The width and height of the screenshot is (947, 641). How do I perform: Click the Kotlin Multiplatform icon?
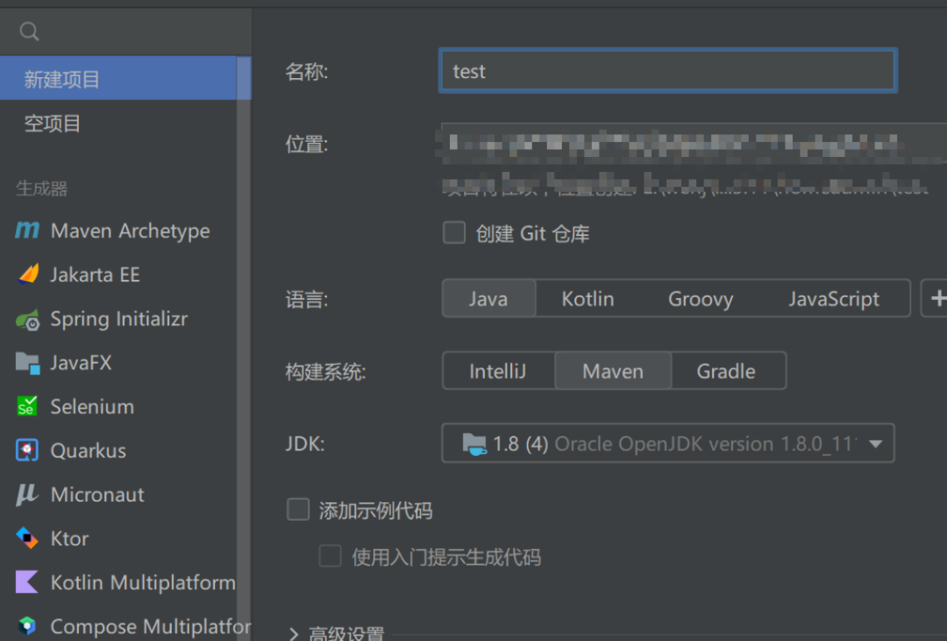[x=27, y=581]
